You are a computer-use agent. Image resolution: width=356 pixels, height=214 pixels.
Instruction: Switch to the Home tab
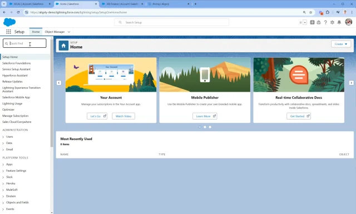click(x=36, y=32)
